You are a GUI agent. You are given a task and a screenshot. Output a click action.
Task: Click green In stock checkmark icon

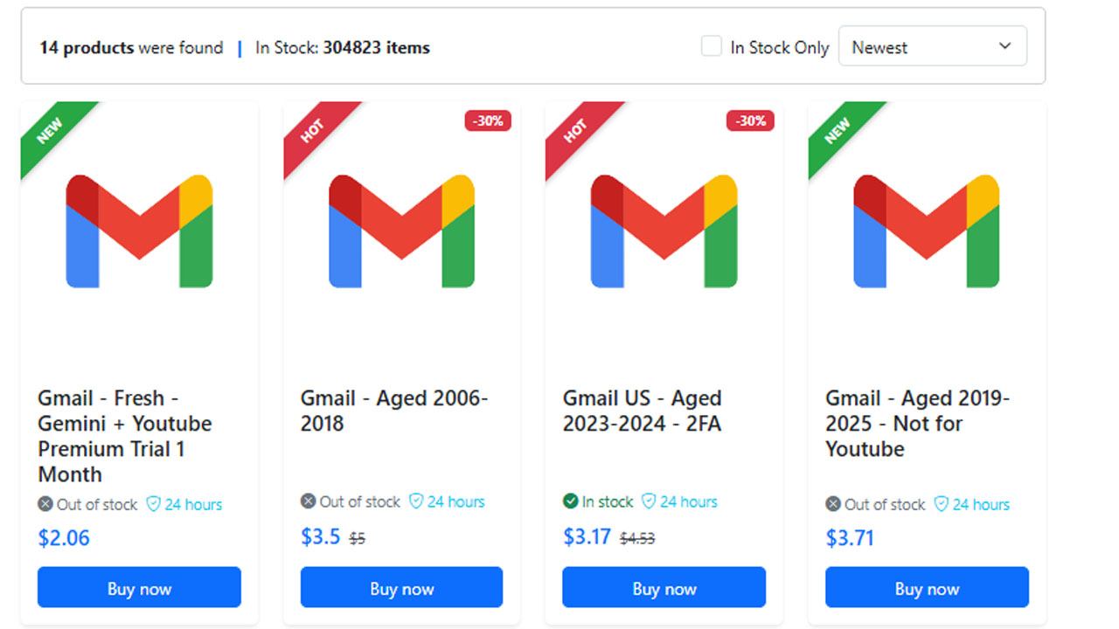pyautogui.click(x=571, y=501)
